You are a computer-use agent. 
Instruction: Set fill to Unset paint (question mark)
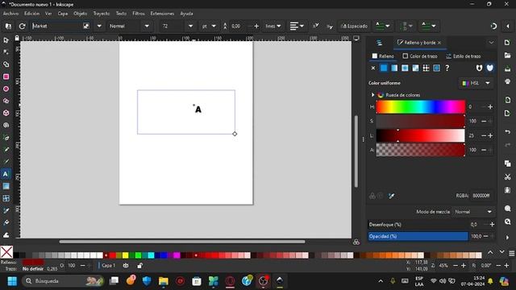[x=447, y=68]
